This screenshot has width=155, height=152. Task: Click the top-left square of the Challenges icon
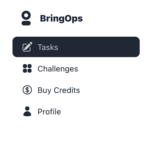tap(25, 66)
